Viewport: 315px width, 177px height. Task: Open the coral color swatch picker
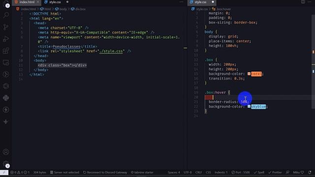click(249, 74)
